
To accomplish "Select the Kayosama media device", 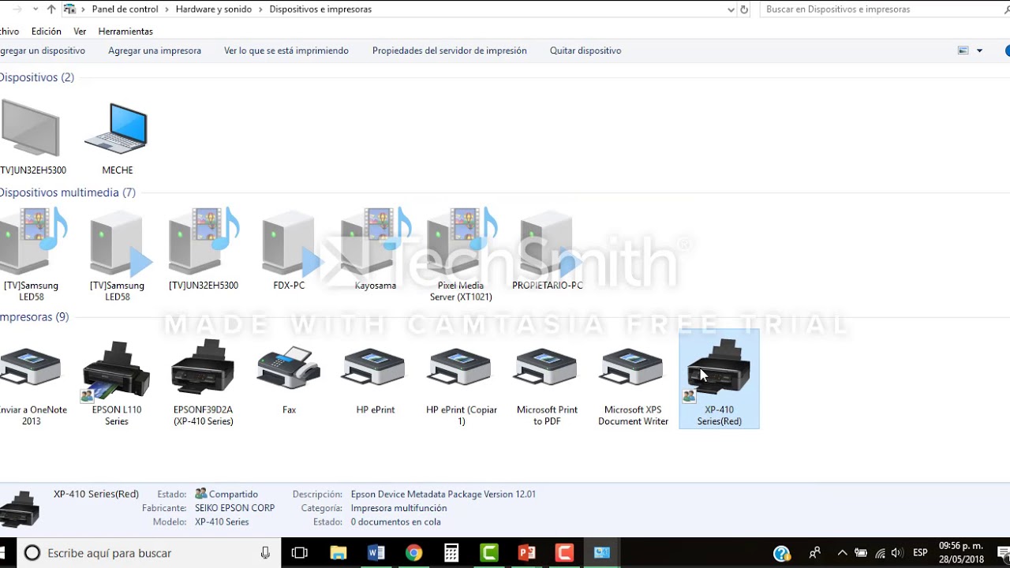I will [x=376, y=250].
